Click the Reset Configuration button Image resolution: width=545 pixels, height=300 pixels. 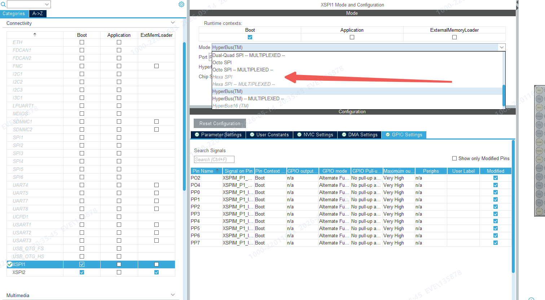(x=220, y=123)
